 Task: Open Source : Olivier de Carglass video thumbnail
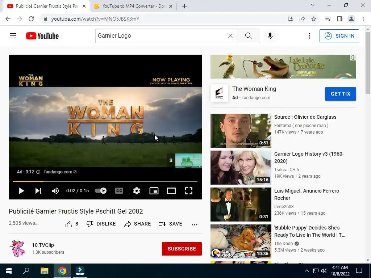tap(241, 130)
